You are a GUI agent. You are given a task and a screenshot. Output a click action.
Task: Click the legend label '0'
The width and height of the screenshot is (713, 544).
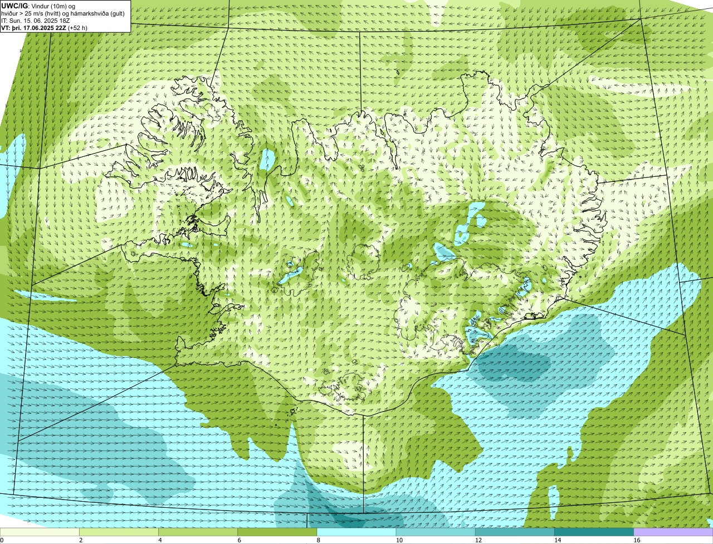point(2,540)
